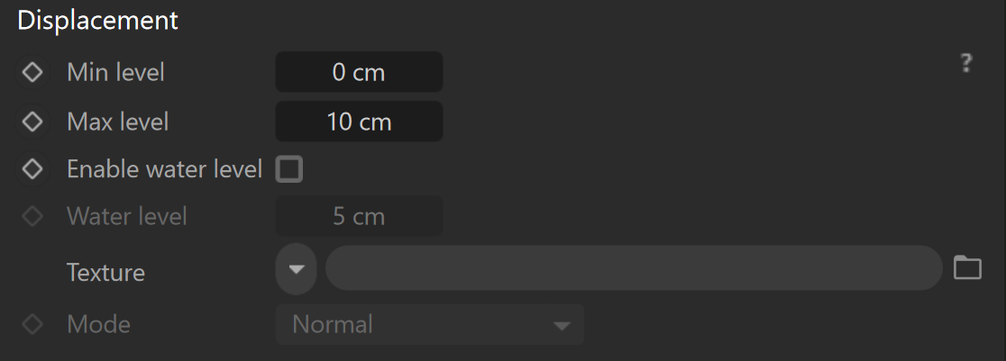Click the Max level keyframe diamond

[32, 122]
